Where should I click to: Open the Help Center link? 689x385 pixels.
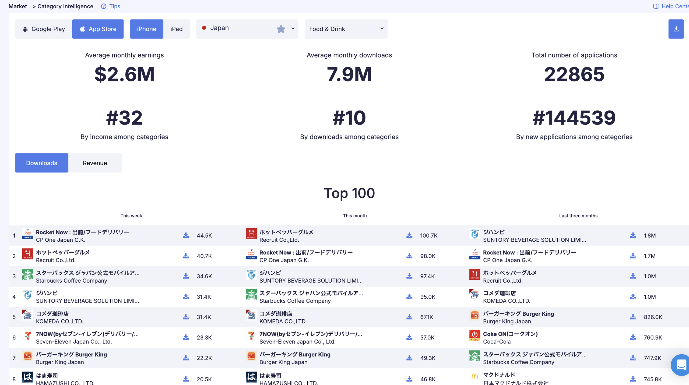[x=671, y=6]
